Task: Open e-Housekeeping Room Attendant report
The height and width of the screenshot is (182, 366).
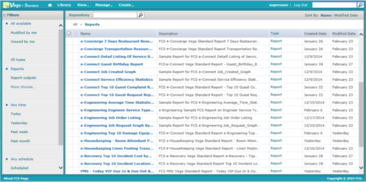Action: pos(117,141)
